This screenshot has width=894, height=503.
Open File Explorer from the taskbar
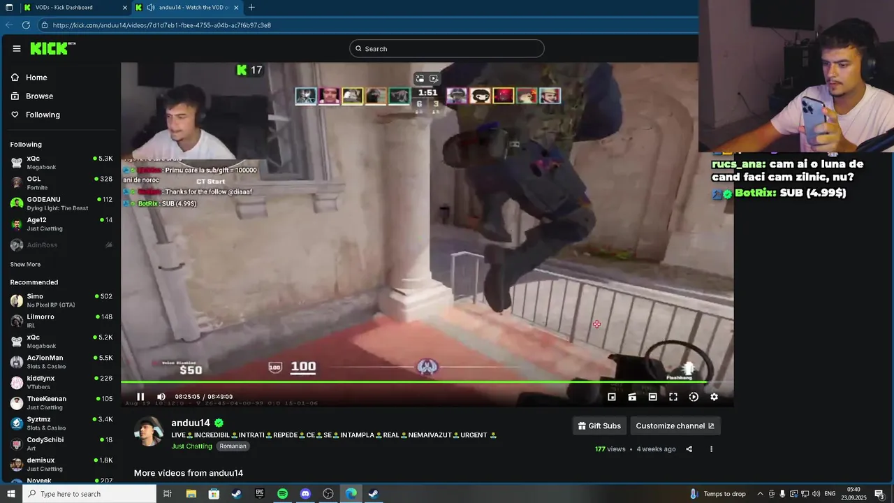tap(191, 494)
